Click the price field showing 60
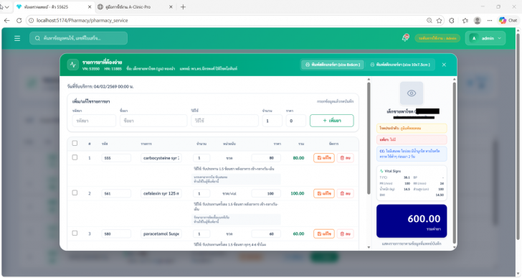This screenshot has height=278, width=522. [266, 234]
